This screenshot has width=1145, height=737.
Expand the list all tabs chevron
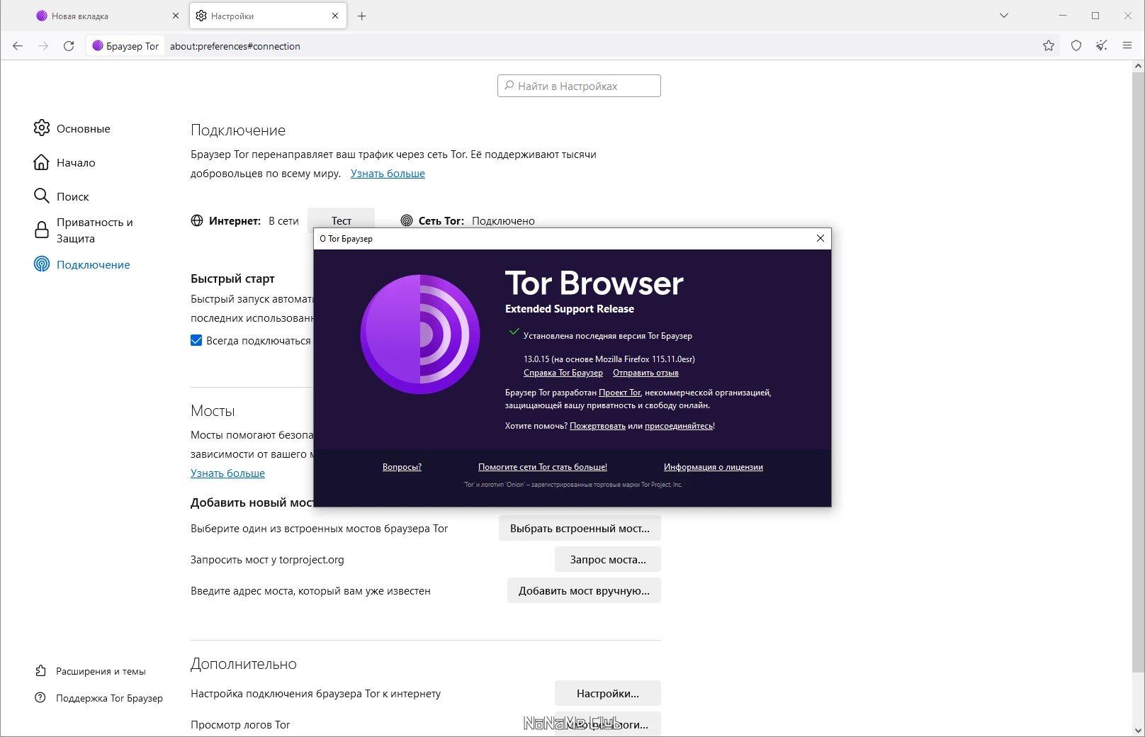point(1004,16)
